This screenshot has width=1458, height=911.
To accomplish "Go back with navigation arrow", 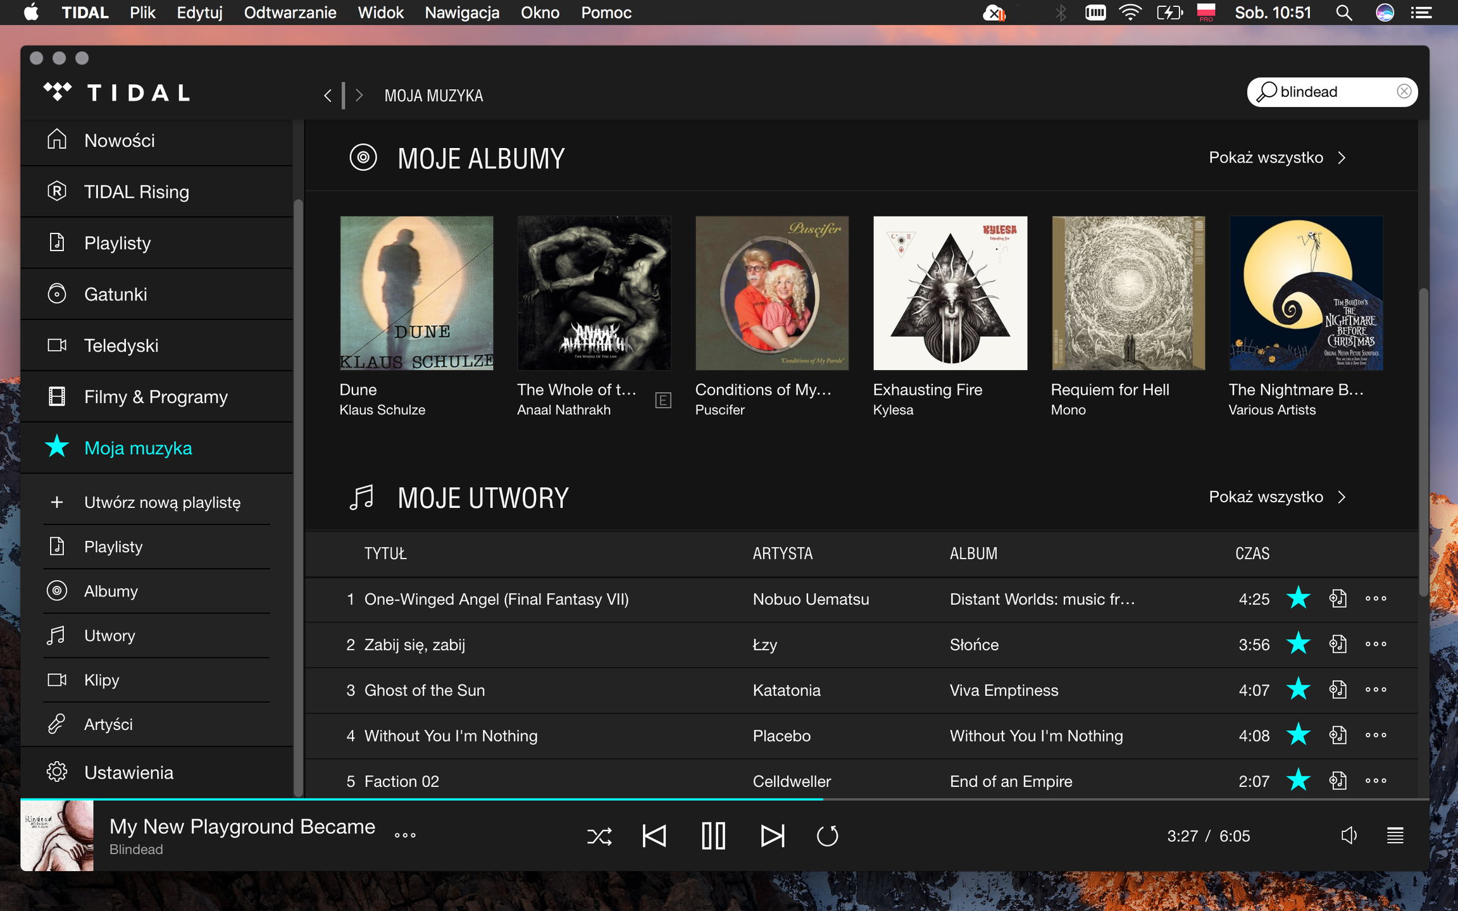I will 327,96.
